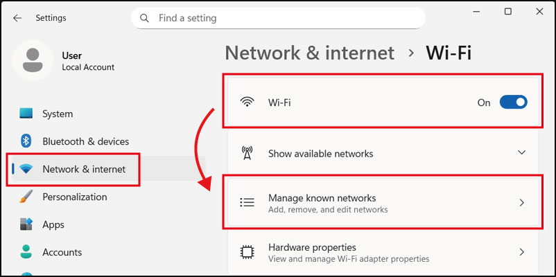Click the Bluetooth icon in sidebar
Image resolution: width=556 pixels, height=277 pixels.
click(x=26, y=141)
